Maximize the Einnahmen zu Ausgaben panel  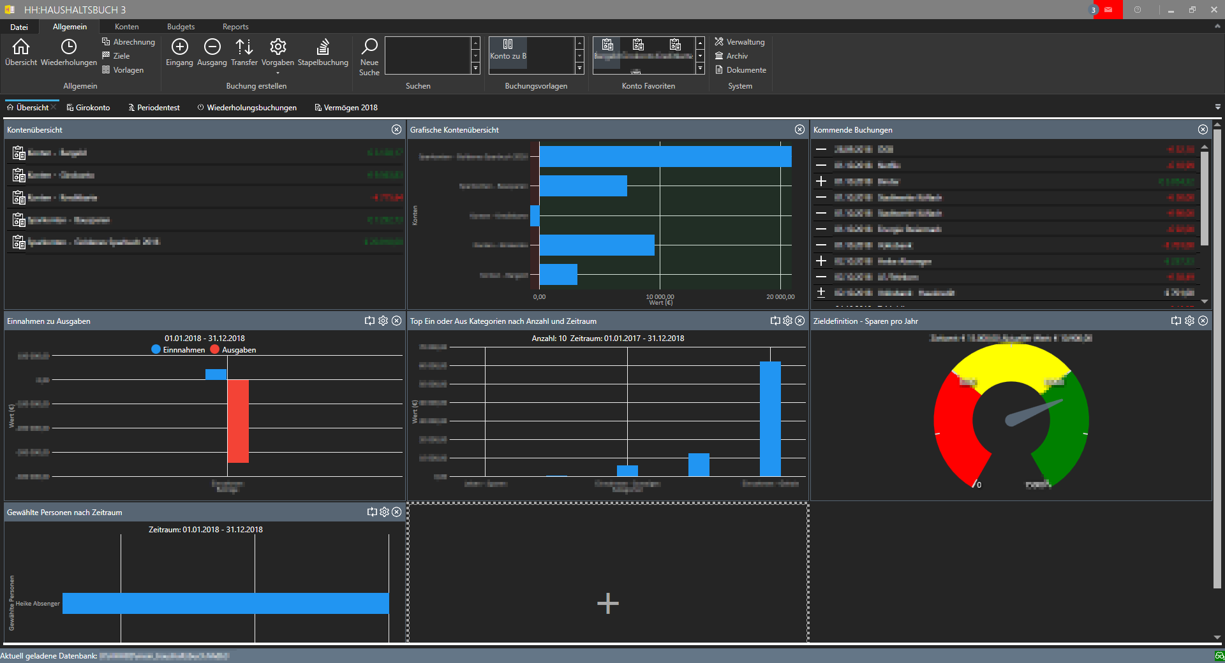click(x=369, y=321)
